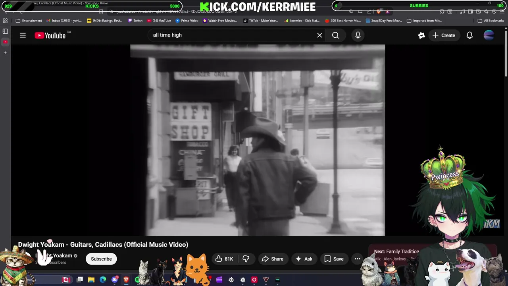The height and width of the screenshot is (286, 508).
Task: Open the Gmail Inbox bookmark
Action: (x=64, y=21)
